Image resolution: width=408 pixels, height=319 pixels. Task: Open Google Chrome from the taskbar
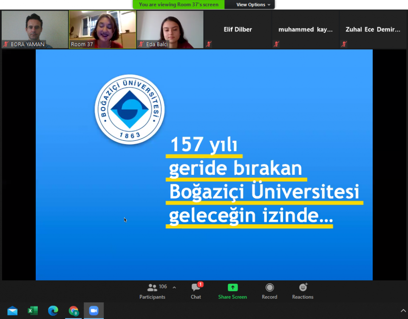[74, 310]
